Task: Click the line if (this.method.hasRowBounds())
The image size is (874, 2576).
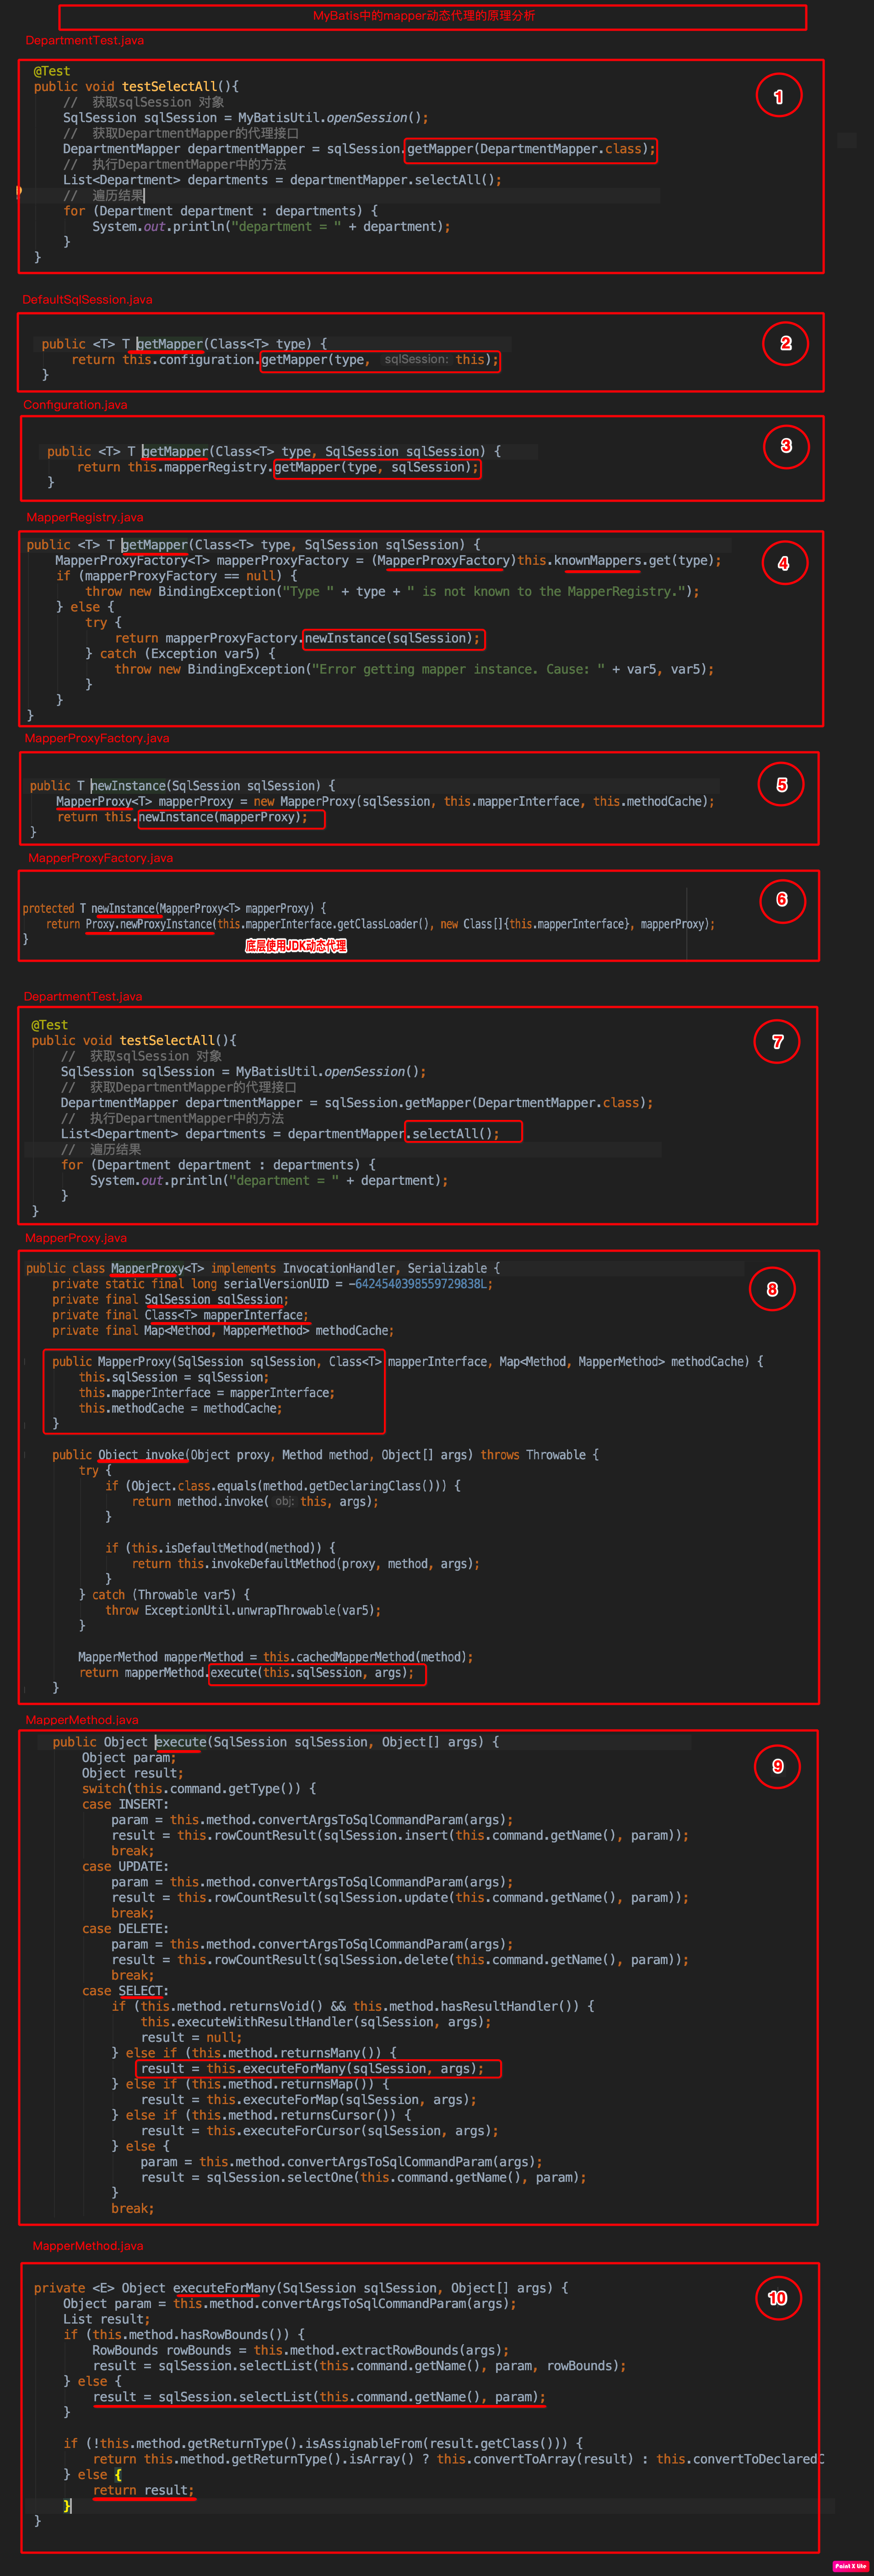Action: click(184, 2334)
